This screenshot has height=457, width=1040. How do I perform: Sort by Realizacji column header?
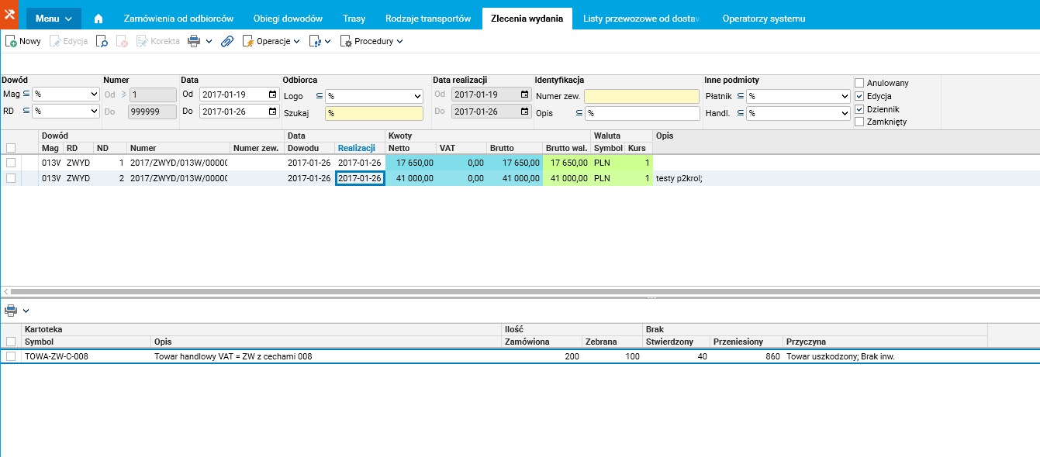click(x=357, y=148)
